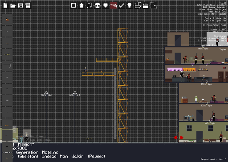This screenshot has width=228, height=162.
Task: Select the second outdoor light marker
Action: [x=75, y=93]
